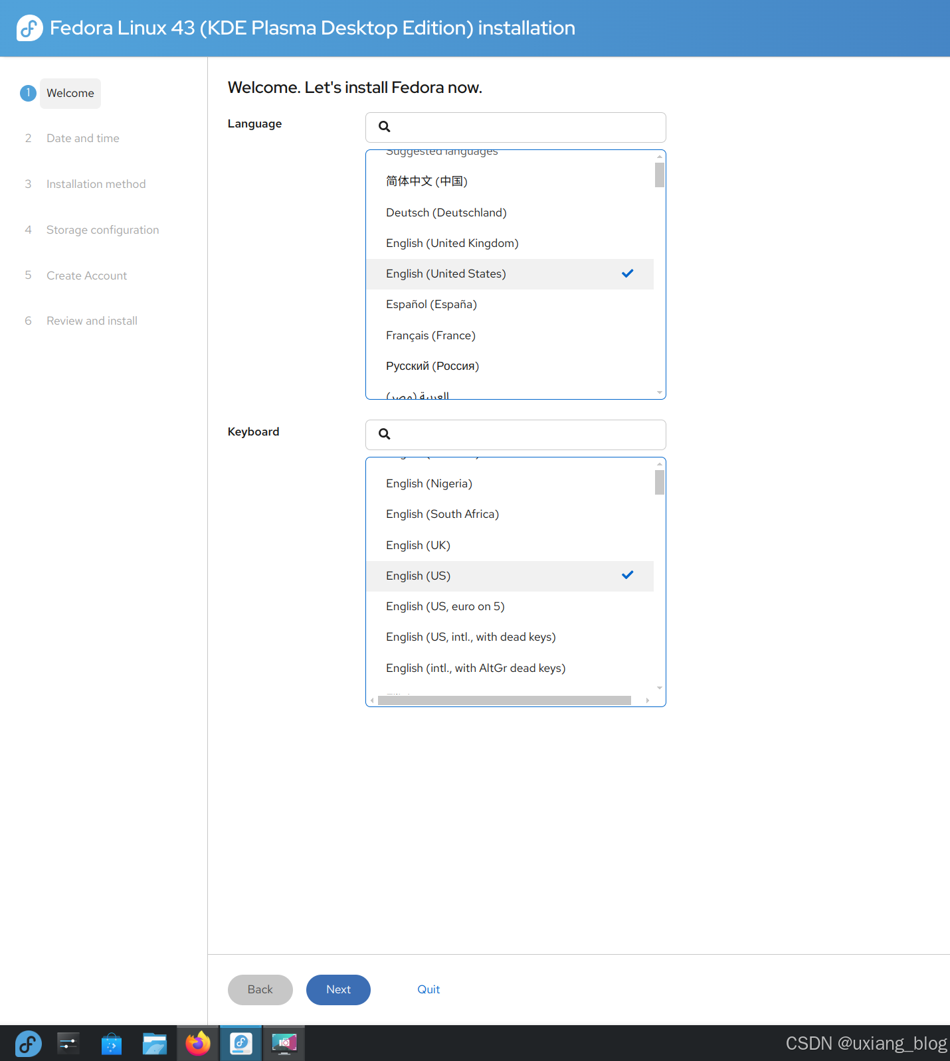This screenshot has height=1061, width=950.
Task: Pick English (intl., with AltGr dead keys)
Action: pyautogui.click(x=510, y=668)
